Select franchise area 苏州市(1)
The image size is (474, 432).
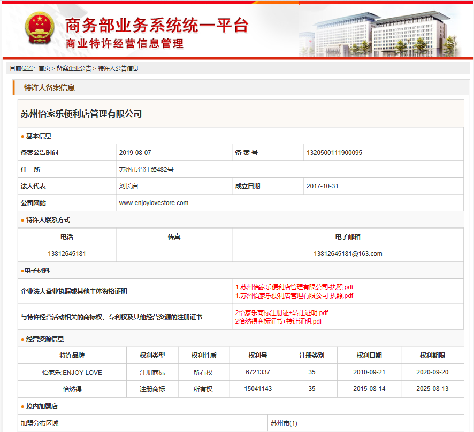[284, 423]
